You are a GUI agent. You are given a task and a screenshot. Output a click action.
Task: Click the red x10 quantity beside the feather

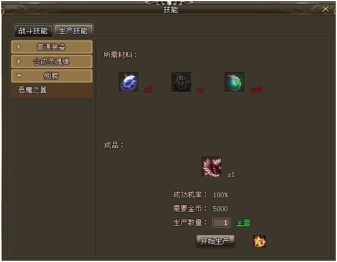tap(256, 90)
